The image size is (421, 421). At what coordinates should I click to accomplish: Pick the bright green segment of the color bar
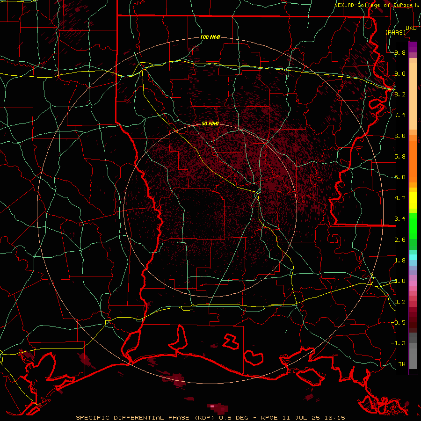[x=413, y=226]
